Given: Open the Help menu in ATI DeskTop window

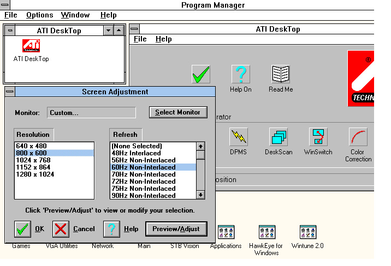Looking at the screenshot, I should coord(164,39).
